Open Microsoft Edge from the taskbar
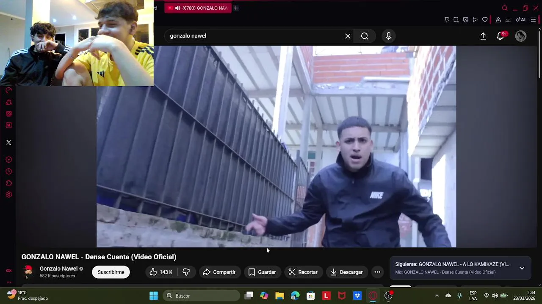 pyautogui.click(x=295, y=296)
